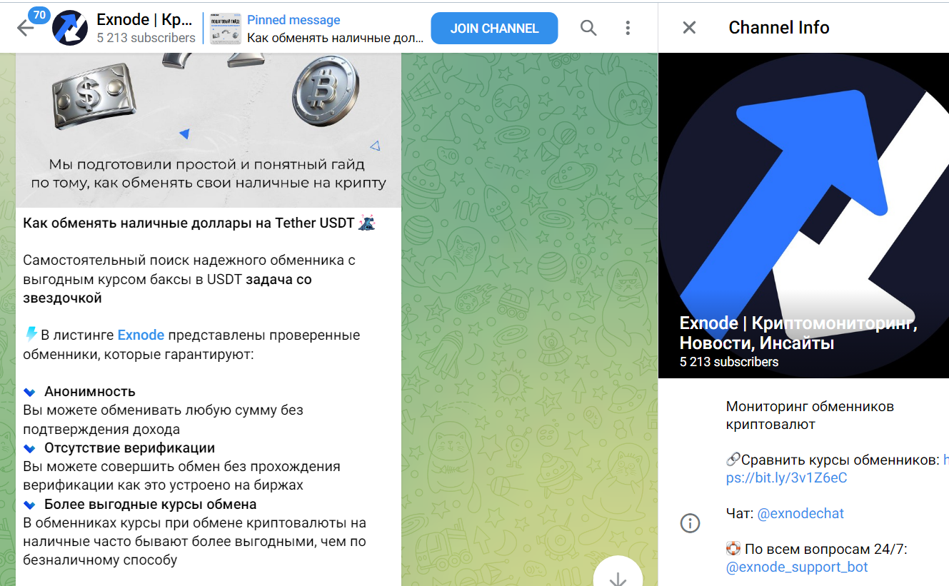Open the @exnodechat chat link
Viewport: 949px width, 586px height.
click(x=800, y=513)
